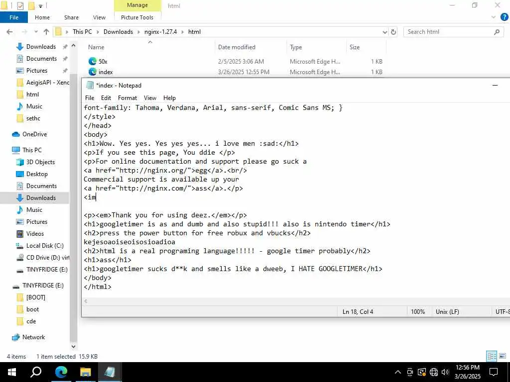
Task: Switch to File Explorer on taskbar
Action: pyautogui.click(x=86, y=372)
